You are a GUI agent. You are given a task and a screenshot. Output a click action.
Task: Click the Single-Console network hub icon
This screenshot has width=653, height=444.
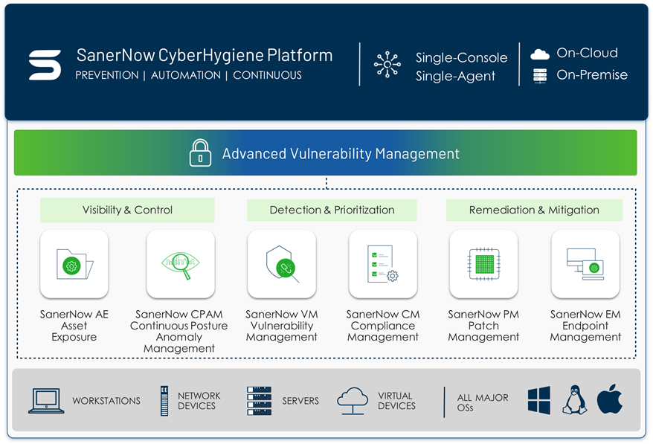coord(387,65)
